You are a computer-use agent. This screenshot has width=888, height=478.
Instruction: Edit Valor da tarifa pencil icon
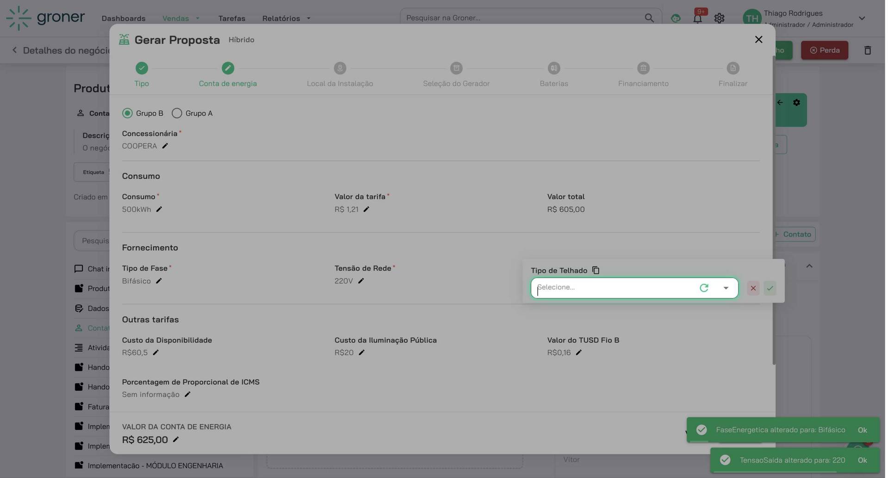(366, 209)
